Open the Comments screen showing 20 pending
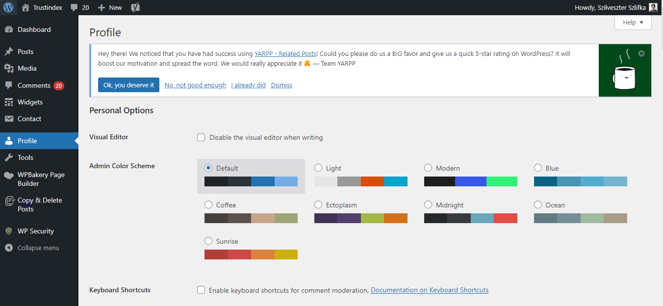Screen dimensions: 663x306 pos(34,85)
